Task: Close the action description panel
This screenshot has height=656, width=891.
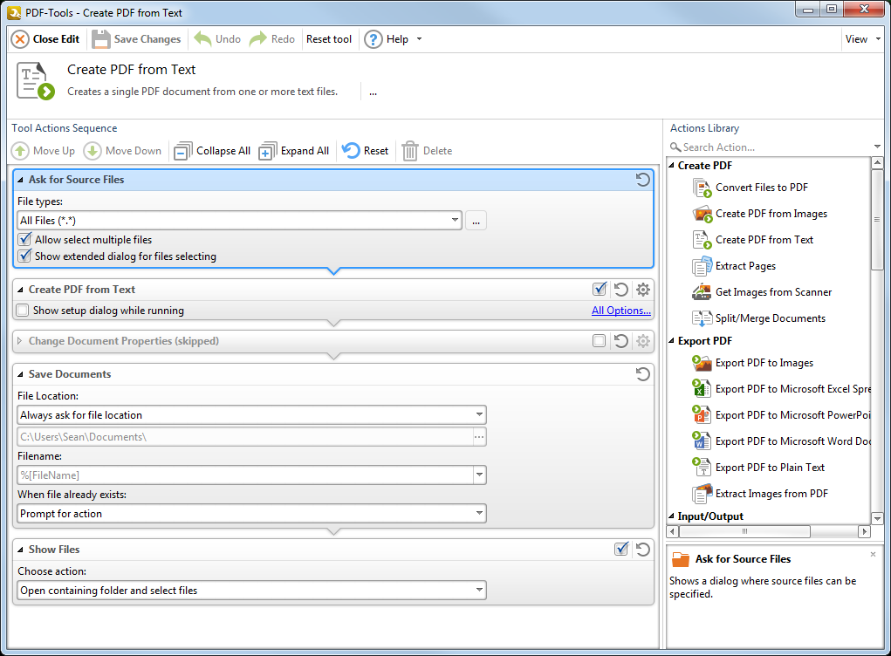Action: point(873,554)
